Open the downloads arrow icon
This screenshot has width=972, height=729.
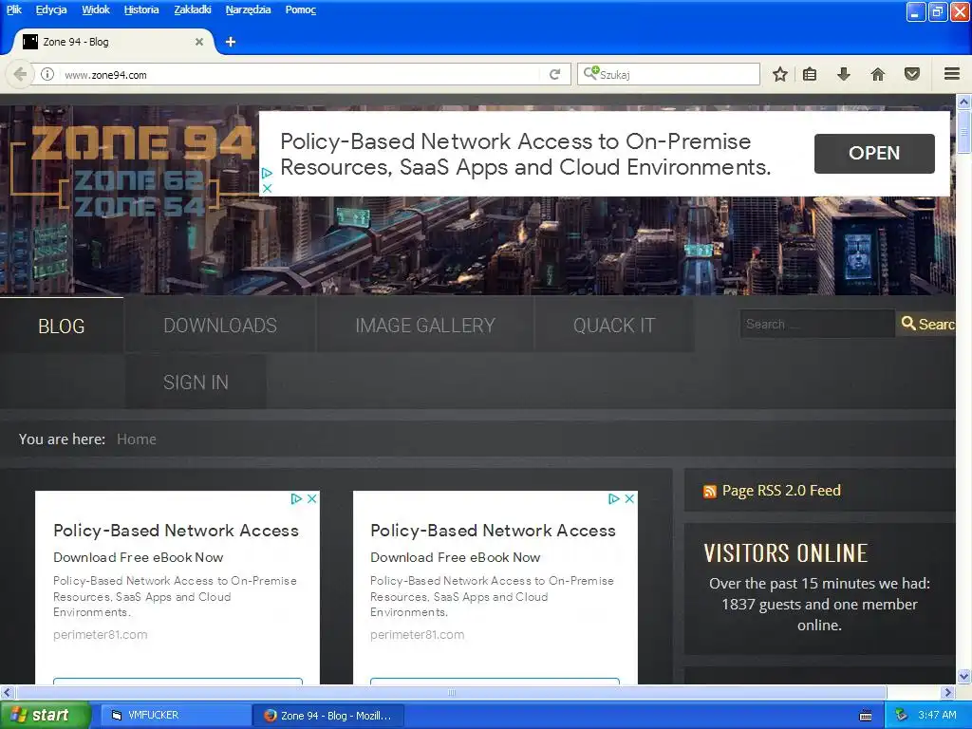(x=843, y=74)
